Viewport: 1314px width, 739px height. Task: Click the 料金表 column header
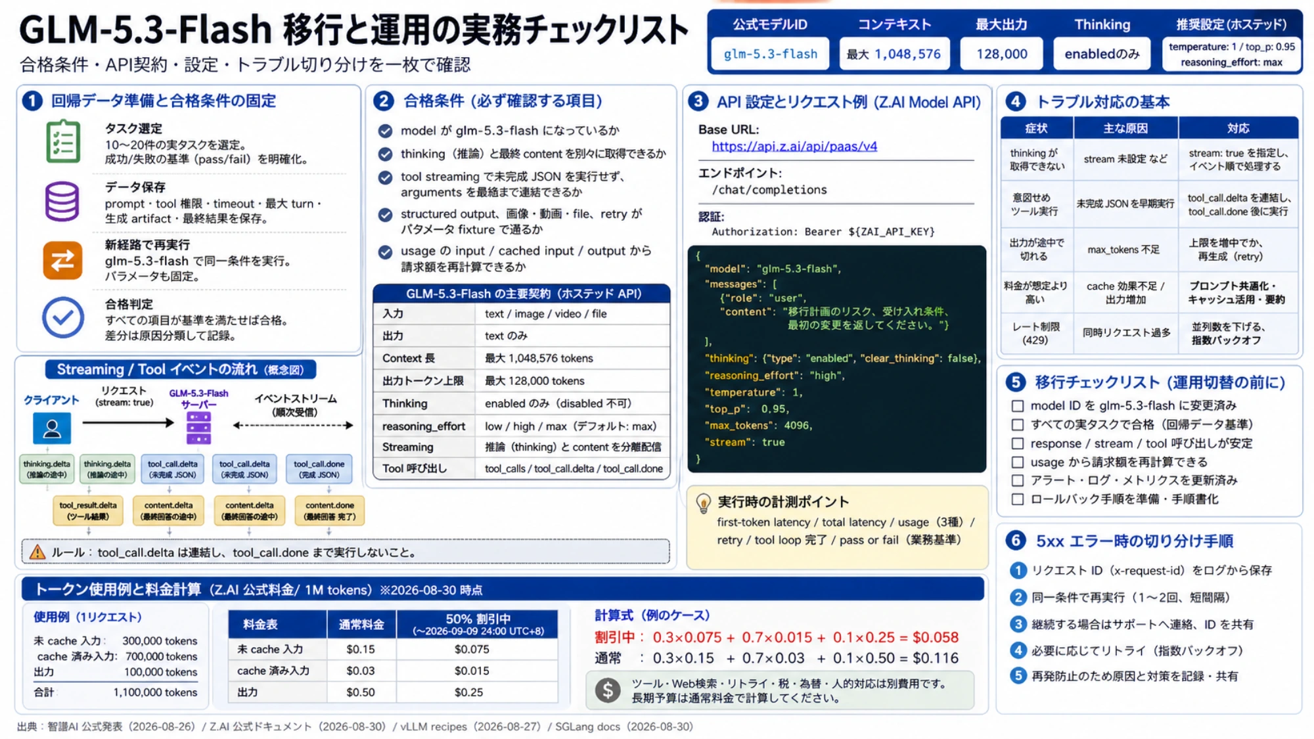pyautogui.click(x=277, y=624)
